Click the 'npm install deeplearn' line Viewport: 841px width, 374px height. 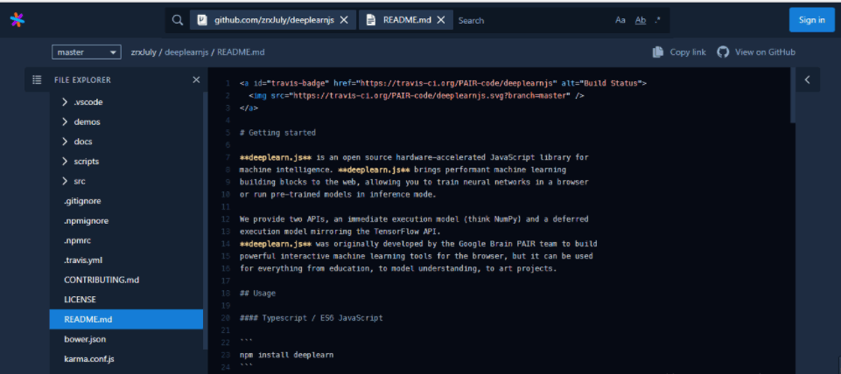(286, 355)
